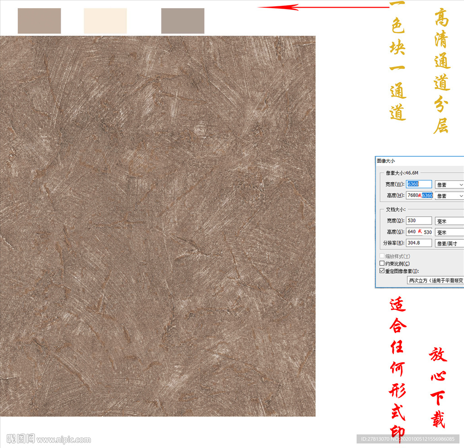Click the brown plaster texture image
The image size is (464, 448).
[x=158, y=226]
